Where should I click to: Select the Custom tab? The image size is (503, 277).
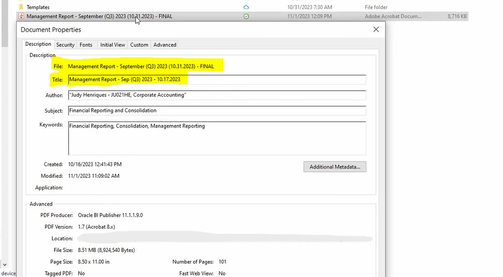[139, 45]
